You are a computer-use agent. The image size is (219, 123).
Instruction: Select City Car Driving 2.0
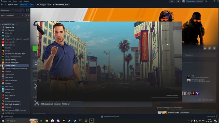tap(11, 63)
